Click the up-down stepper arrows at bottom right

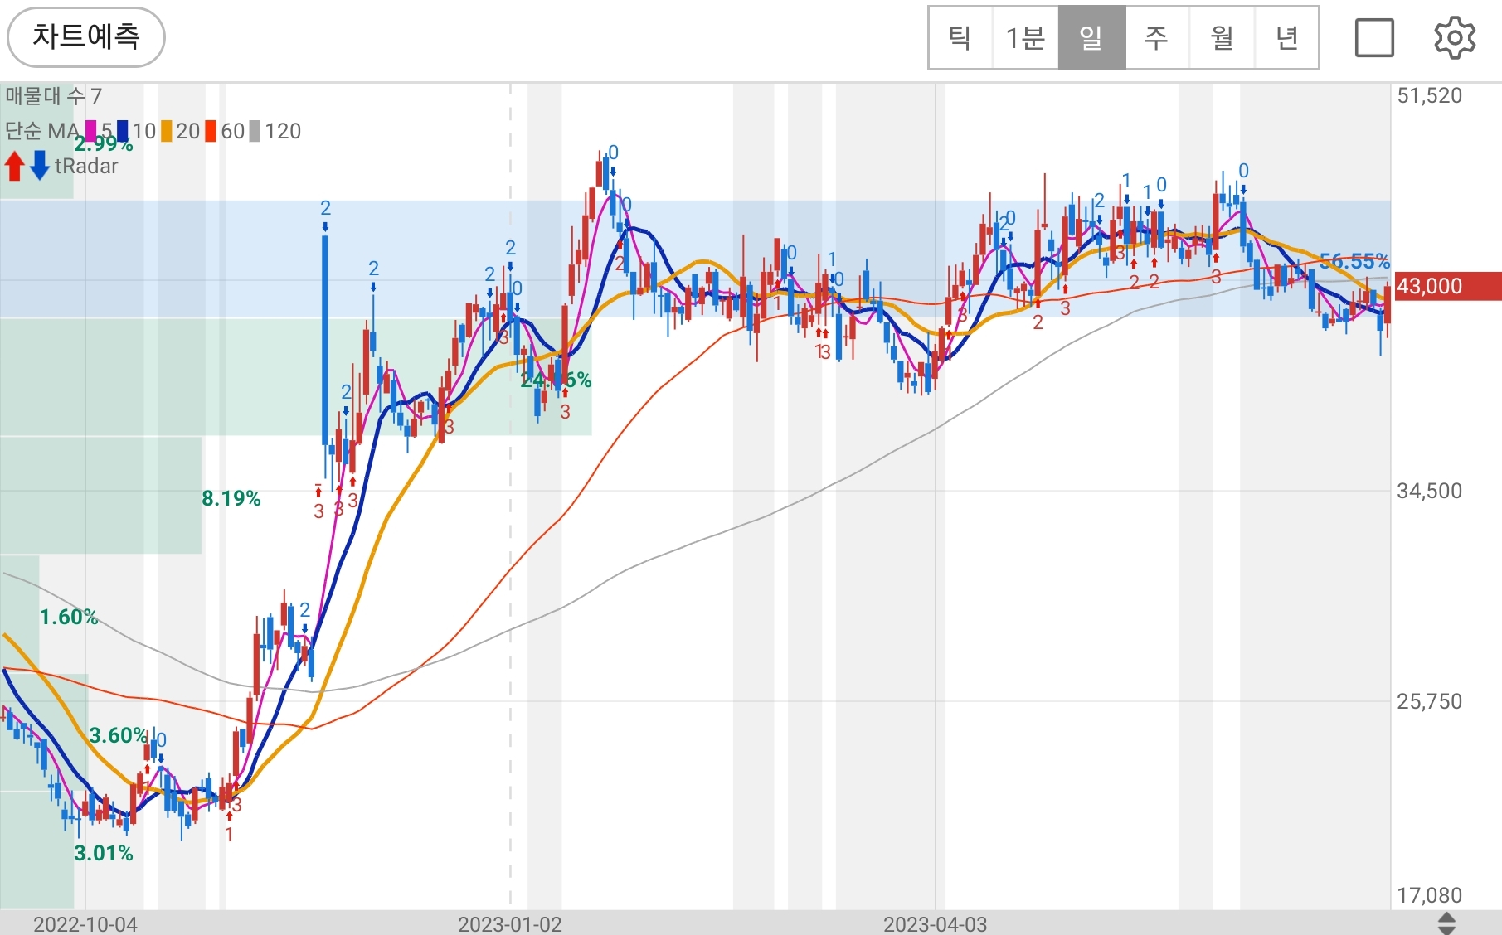[x=1446, y=923]
